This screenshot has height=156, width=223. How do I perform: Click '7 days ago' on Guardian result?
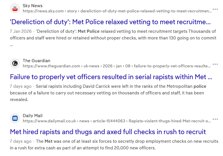pos(20,86)
